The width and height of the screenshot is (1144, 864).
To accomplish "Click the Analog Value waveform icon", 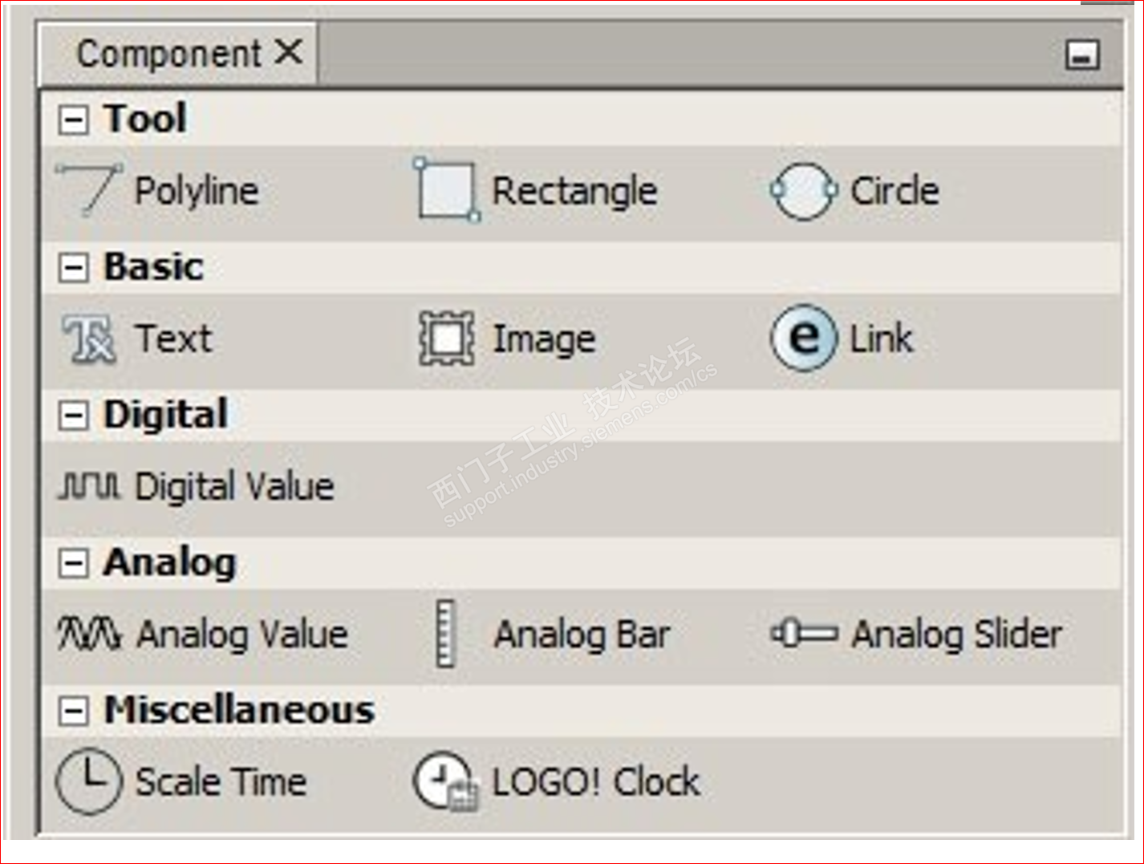I will point(89,634).
